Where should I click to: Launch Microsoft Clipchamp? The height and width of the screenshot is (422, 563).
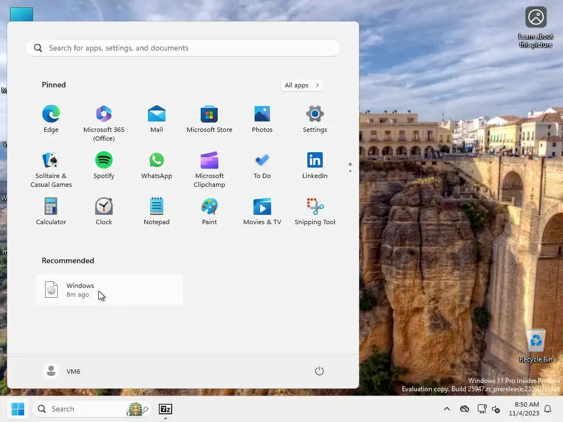[209, 169]
